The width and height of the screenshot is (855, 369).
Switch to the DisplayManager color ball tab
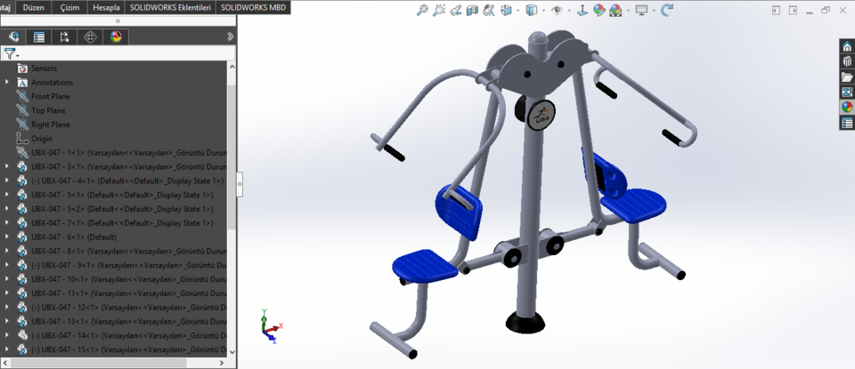pos(116,37)
